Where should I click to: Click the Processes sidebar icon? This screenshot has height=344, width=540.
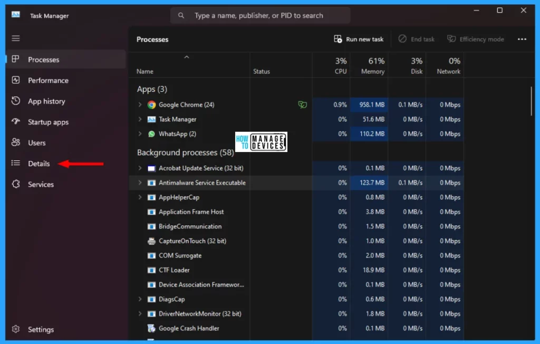[15, 59]
